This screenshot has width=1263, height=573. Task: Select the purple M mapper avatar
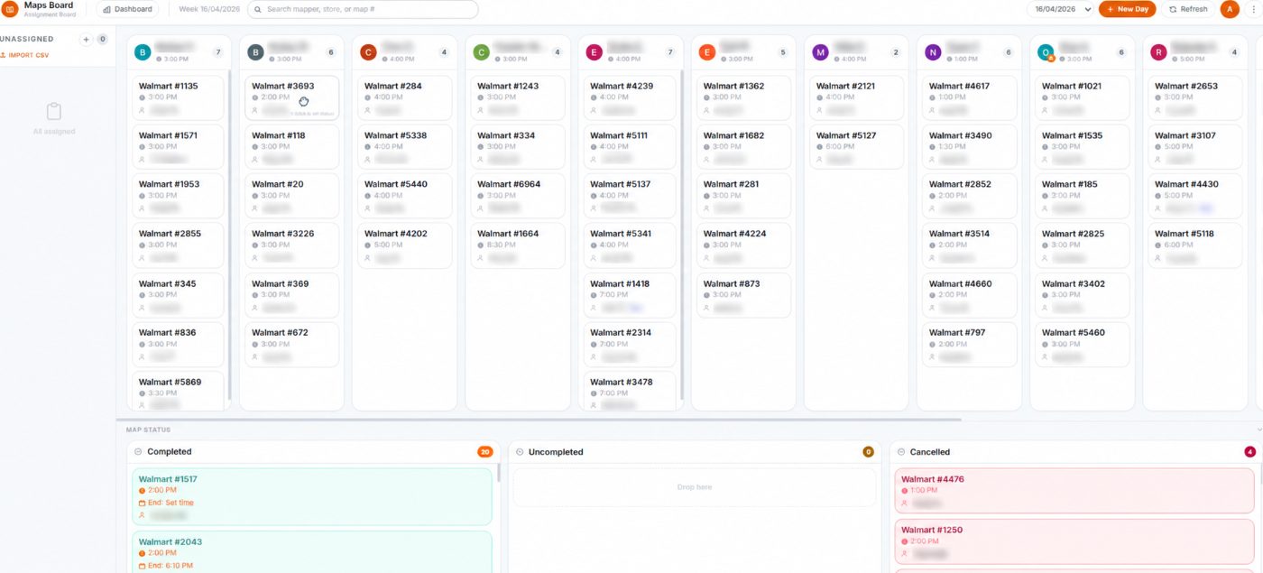coord(820,52)
